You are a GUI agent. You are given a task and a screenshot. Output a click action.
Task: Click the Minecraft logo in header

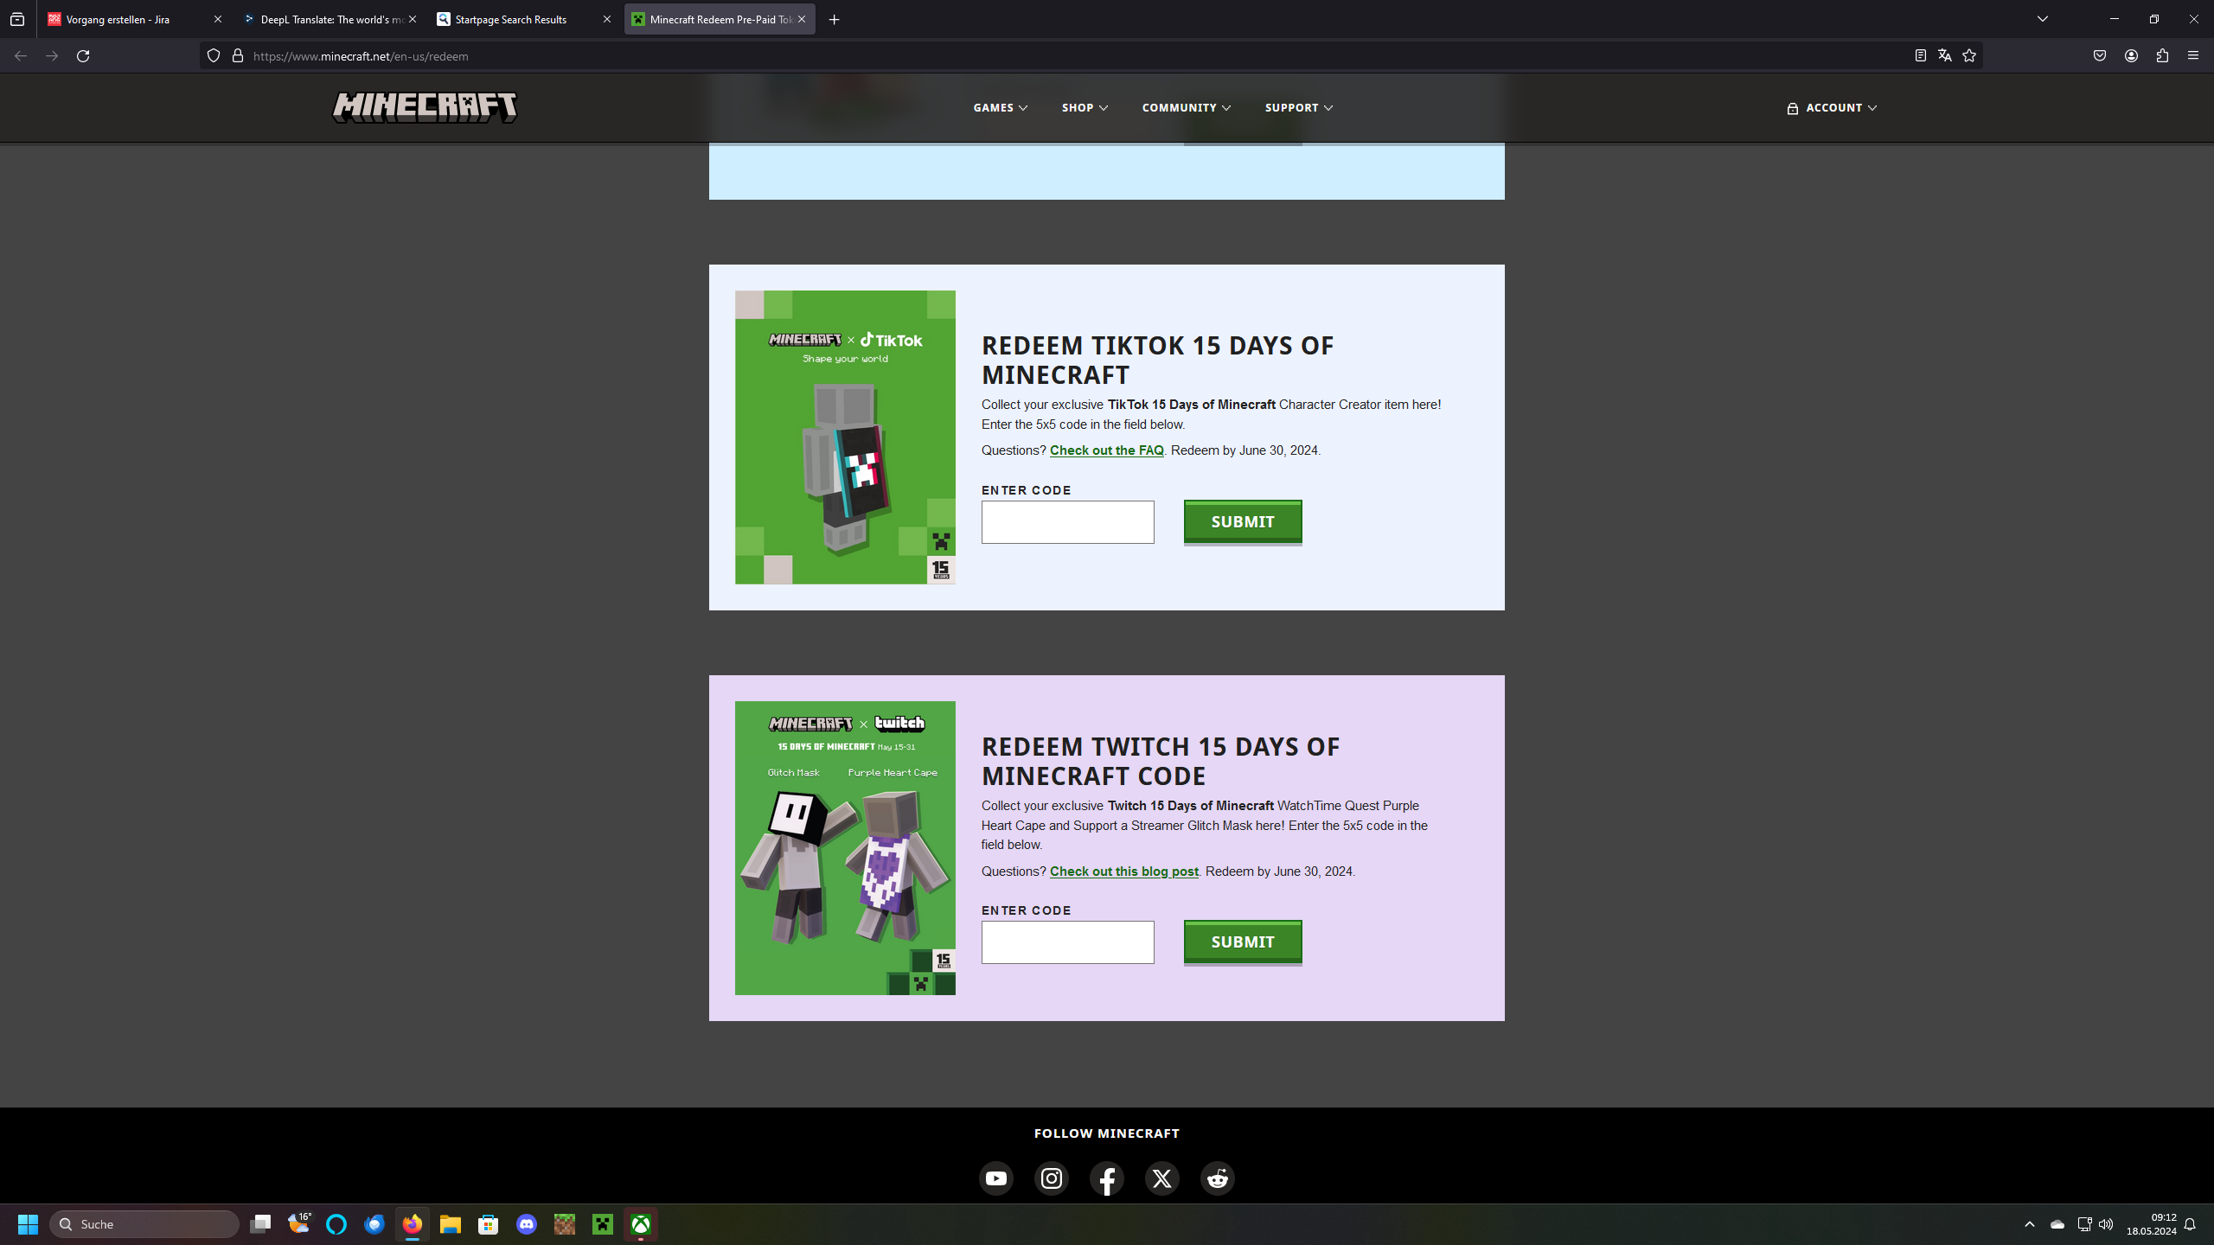pyautogui.click(x=425, y=107)
